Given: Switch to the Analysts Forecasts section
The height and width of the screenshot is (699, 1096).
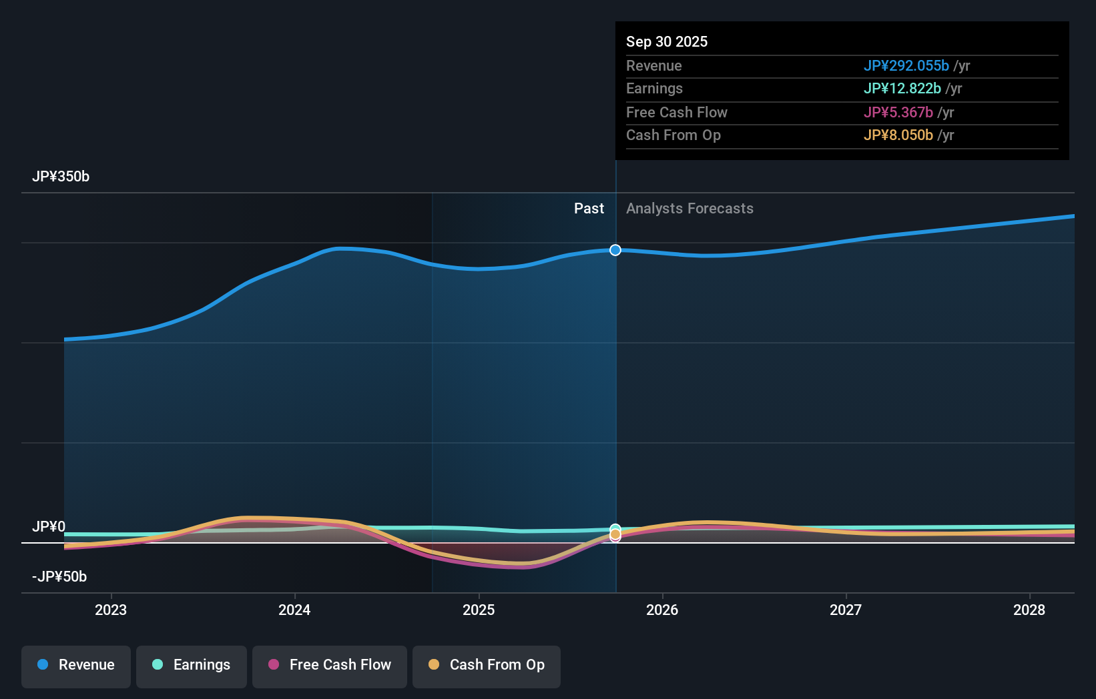Looking at the screenshot, I should pyautogui.click(x=690, y=208).
